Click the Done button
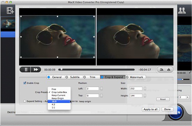Image resolution: width=192 pixels, height=126 pixels. click(x=167, y=109)
